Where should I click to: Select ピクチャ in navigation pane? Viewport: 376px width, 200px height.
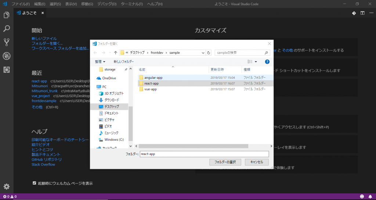pyautogui.click(x=107, y=120)
